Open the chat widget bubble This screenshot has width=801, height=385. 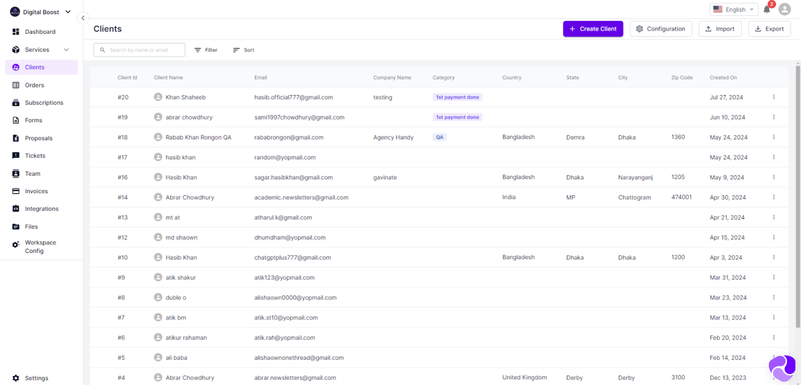pos(782,368)
